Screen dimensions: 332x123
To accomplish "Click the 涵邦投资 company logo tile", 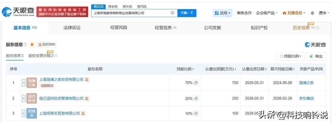I will tap(32, 98).
